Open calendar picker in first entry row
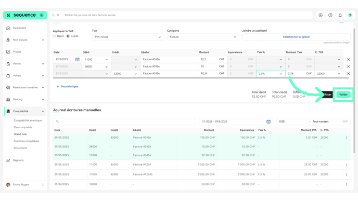This screenshot has width=358, height=201. (78, 60)
